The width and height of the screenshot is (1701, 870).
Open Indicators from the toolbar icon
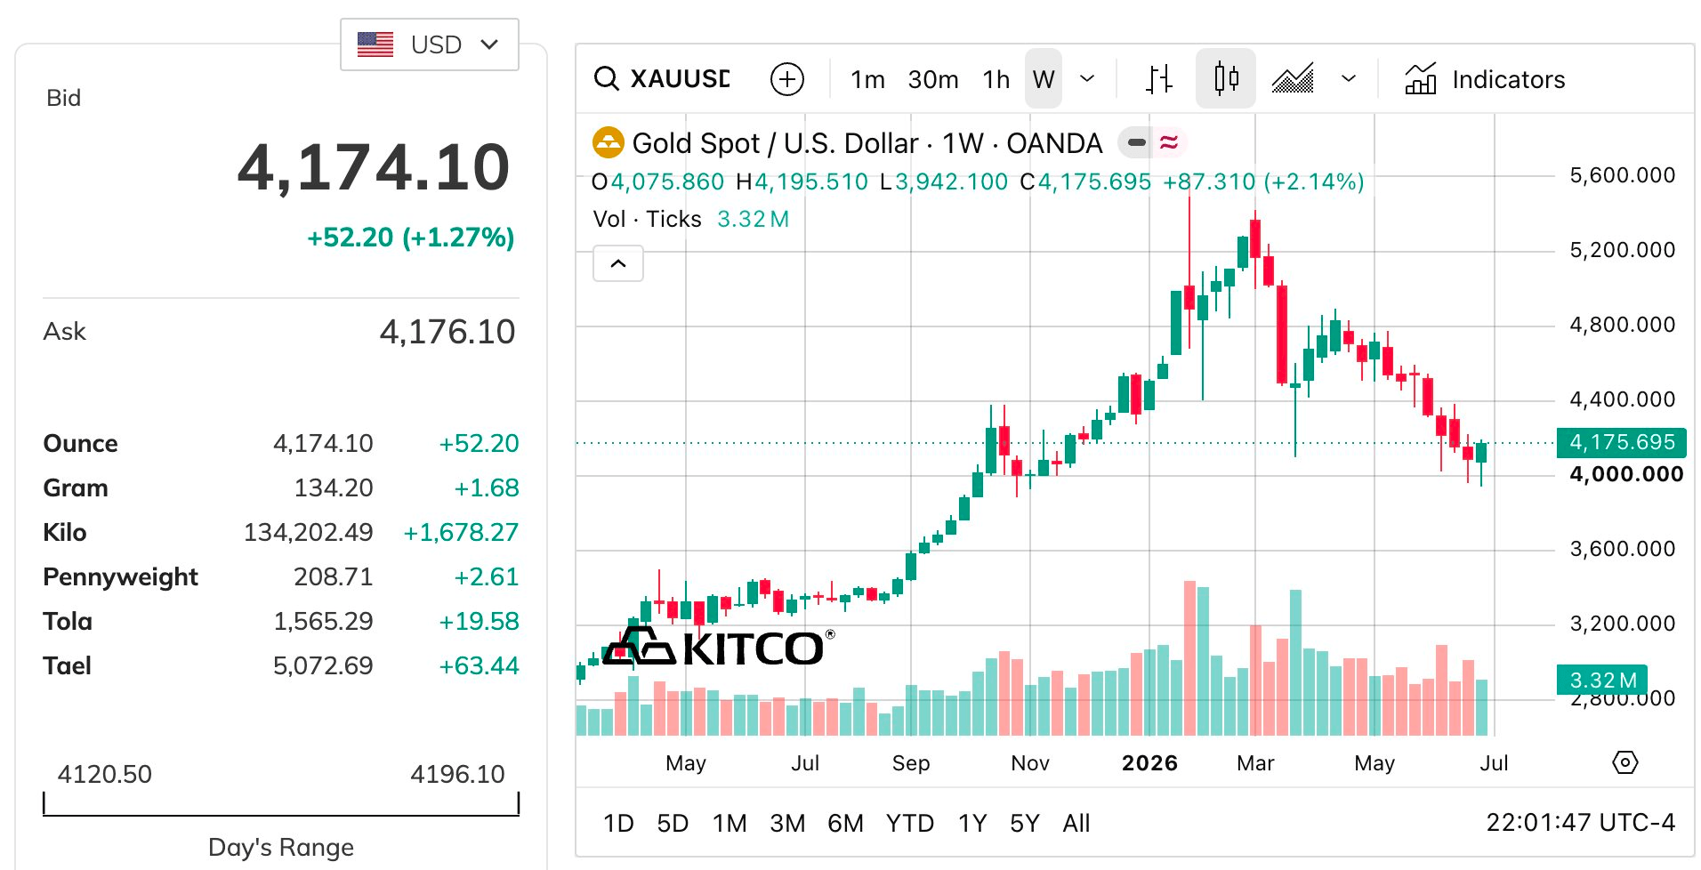click(x=1420, y=79)
